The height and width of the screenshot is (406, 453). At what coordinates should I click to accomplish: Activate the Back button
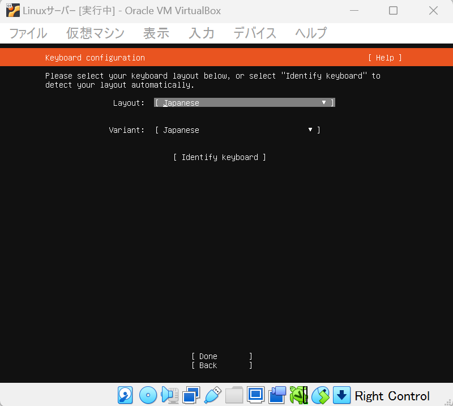click(221, 365)
